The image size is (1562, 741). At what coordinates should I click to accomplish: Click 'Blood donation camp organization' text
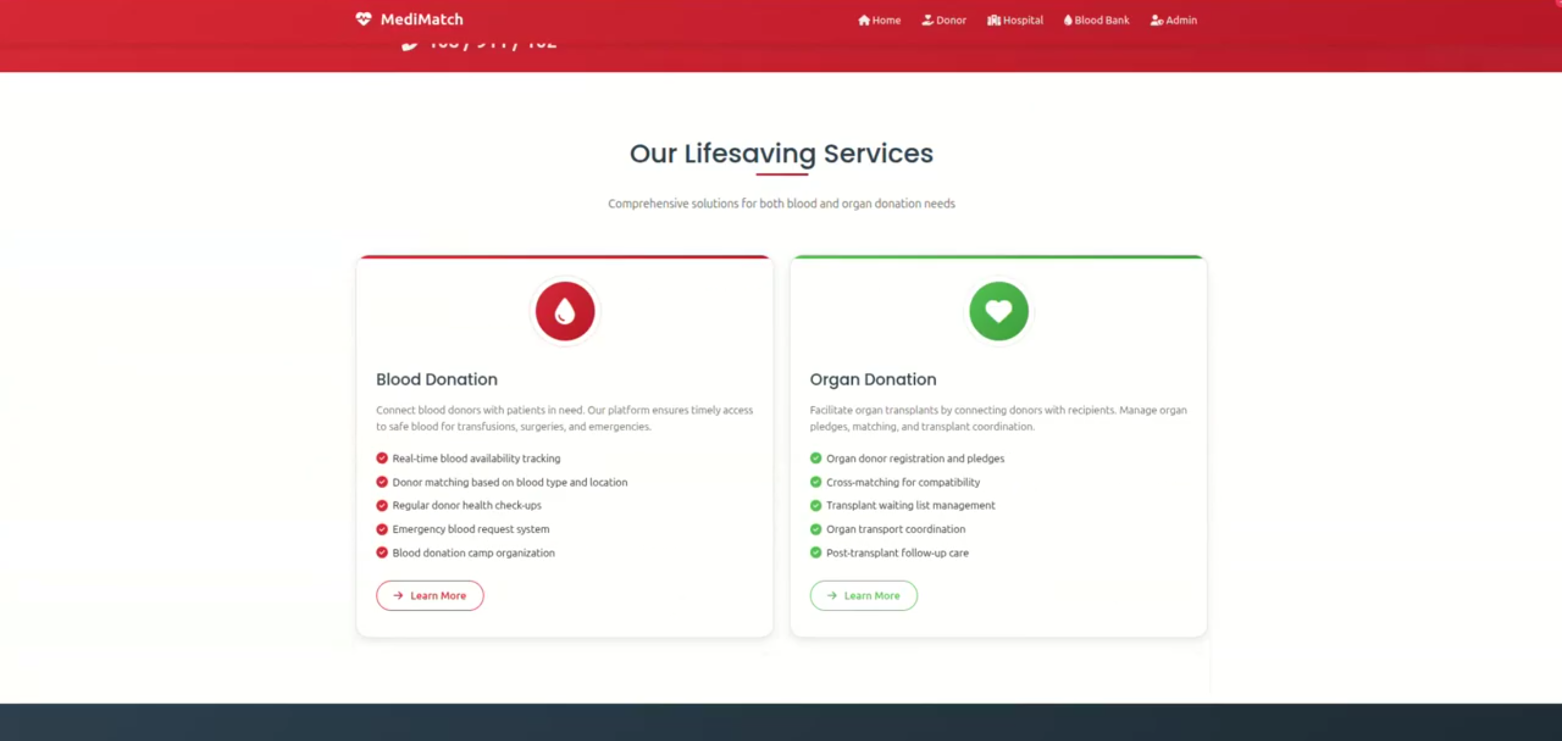(473, 553)
